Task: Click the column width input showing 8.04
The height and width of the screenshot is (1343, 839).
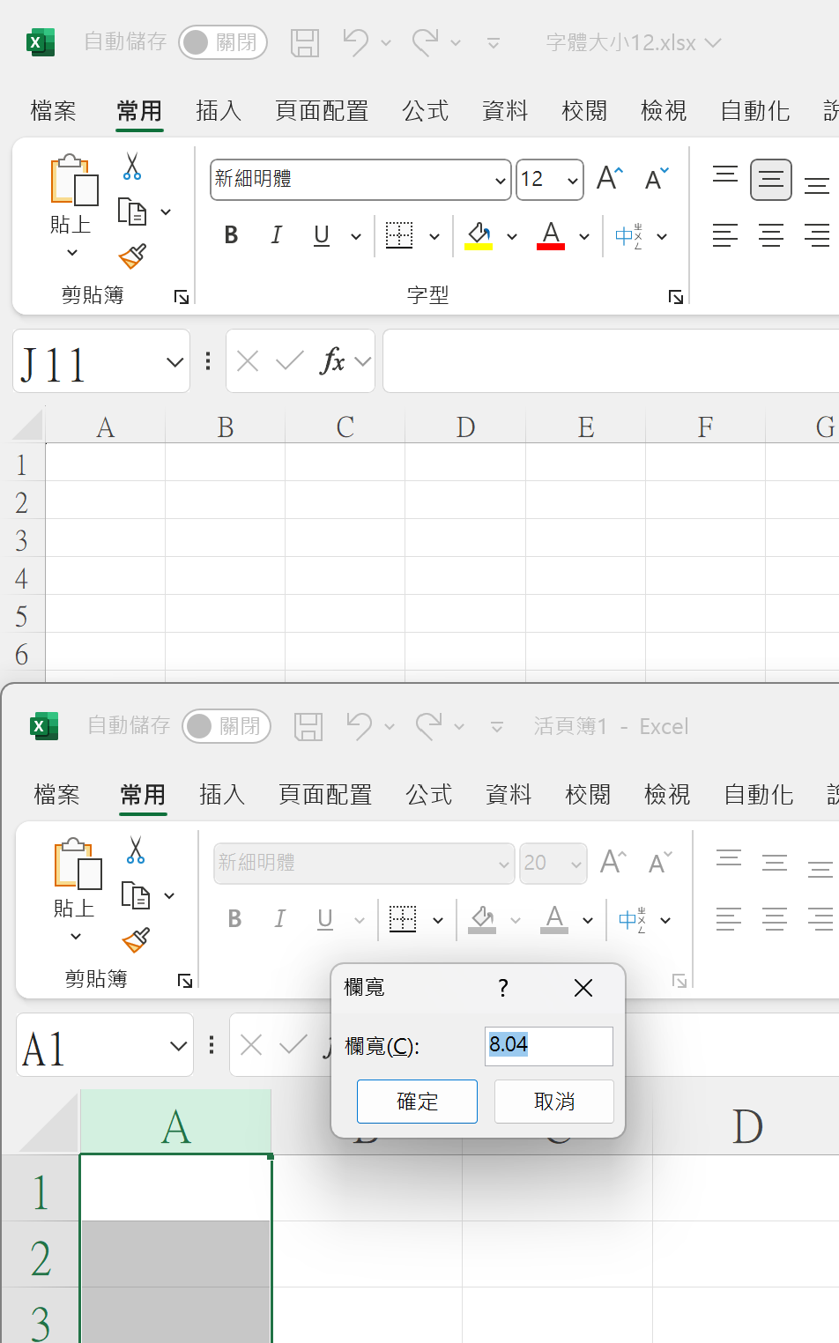Action: [548, 1046]
